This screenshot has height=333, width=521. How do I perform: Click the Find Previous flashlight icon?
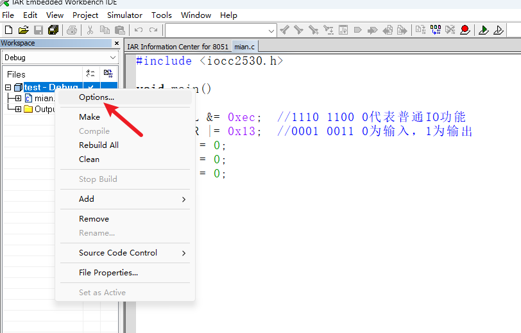click(x=284, y=30)
